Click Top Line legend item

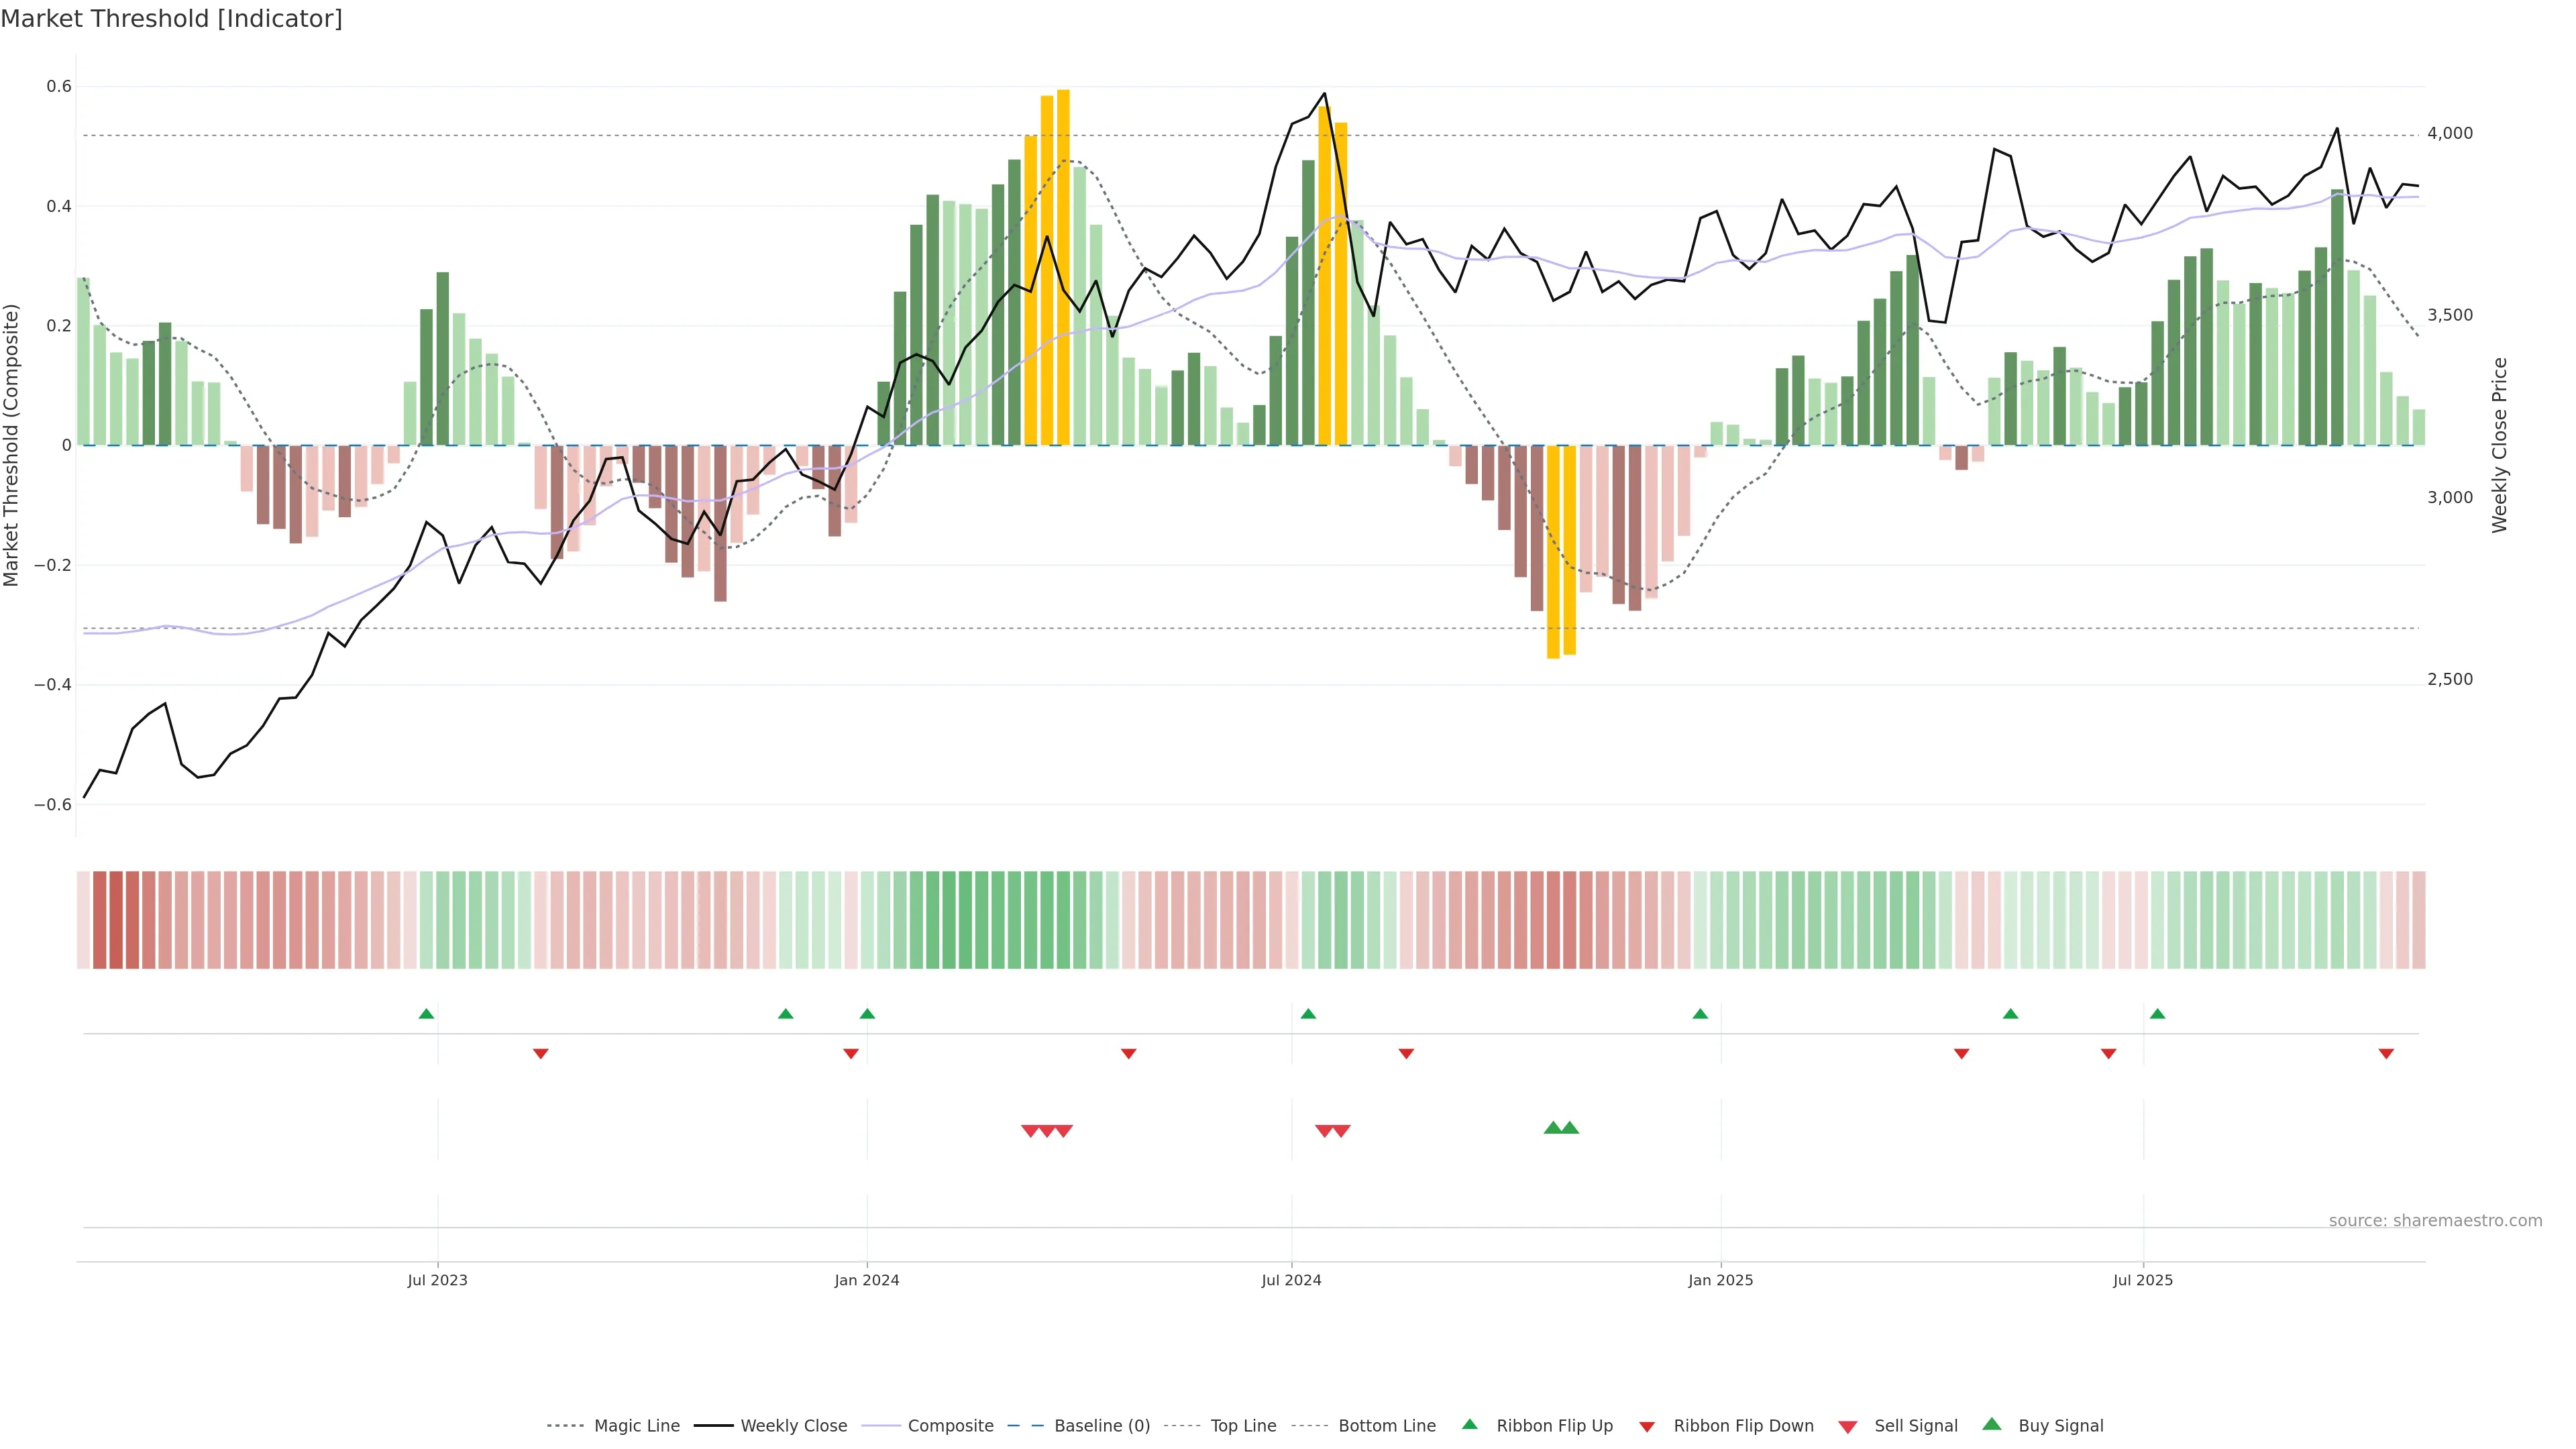coord(1243,1426)
